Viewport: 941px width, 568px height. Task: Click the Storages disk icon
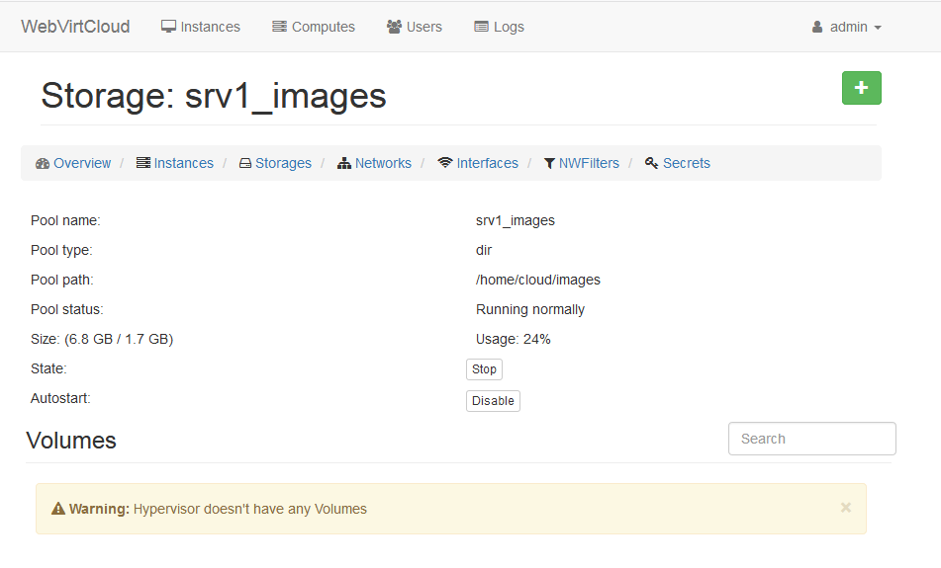pos(245,163)
